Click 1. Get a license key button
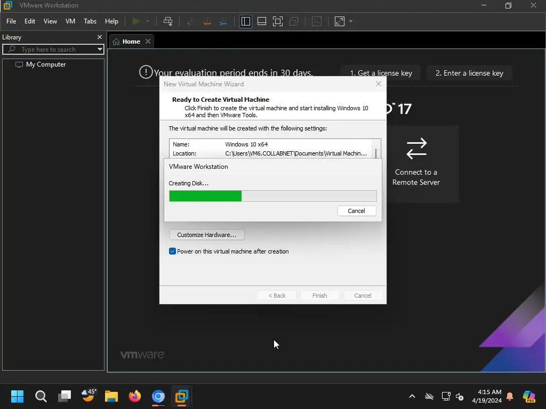 click(381, 73)
